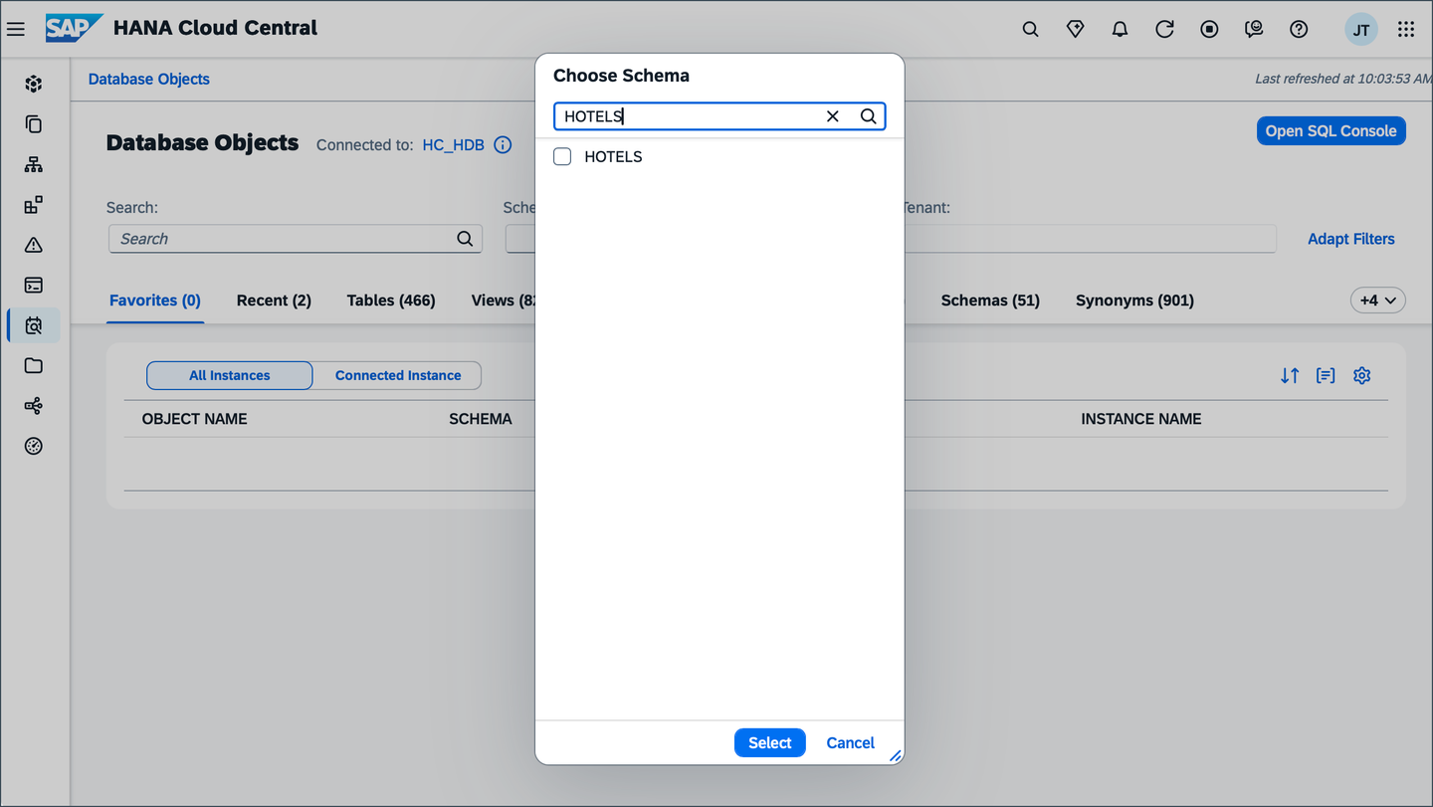Confirm with the Select button
Screen dimensions: 1433x807
(x=770, y=742)
